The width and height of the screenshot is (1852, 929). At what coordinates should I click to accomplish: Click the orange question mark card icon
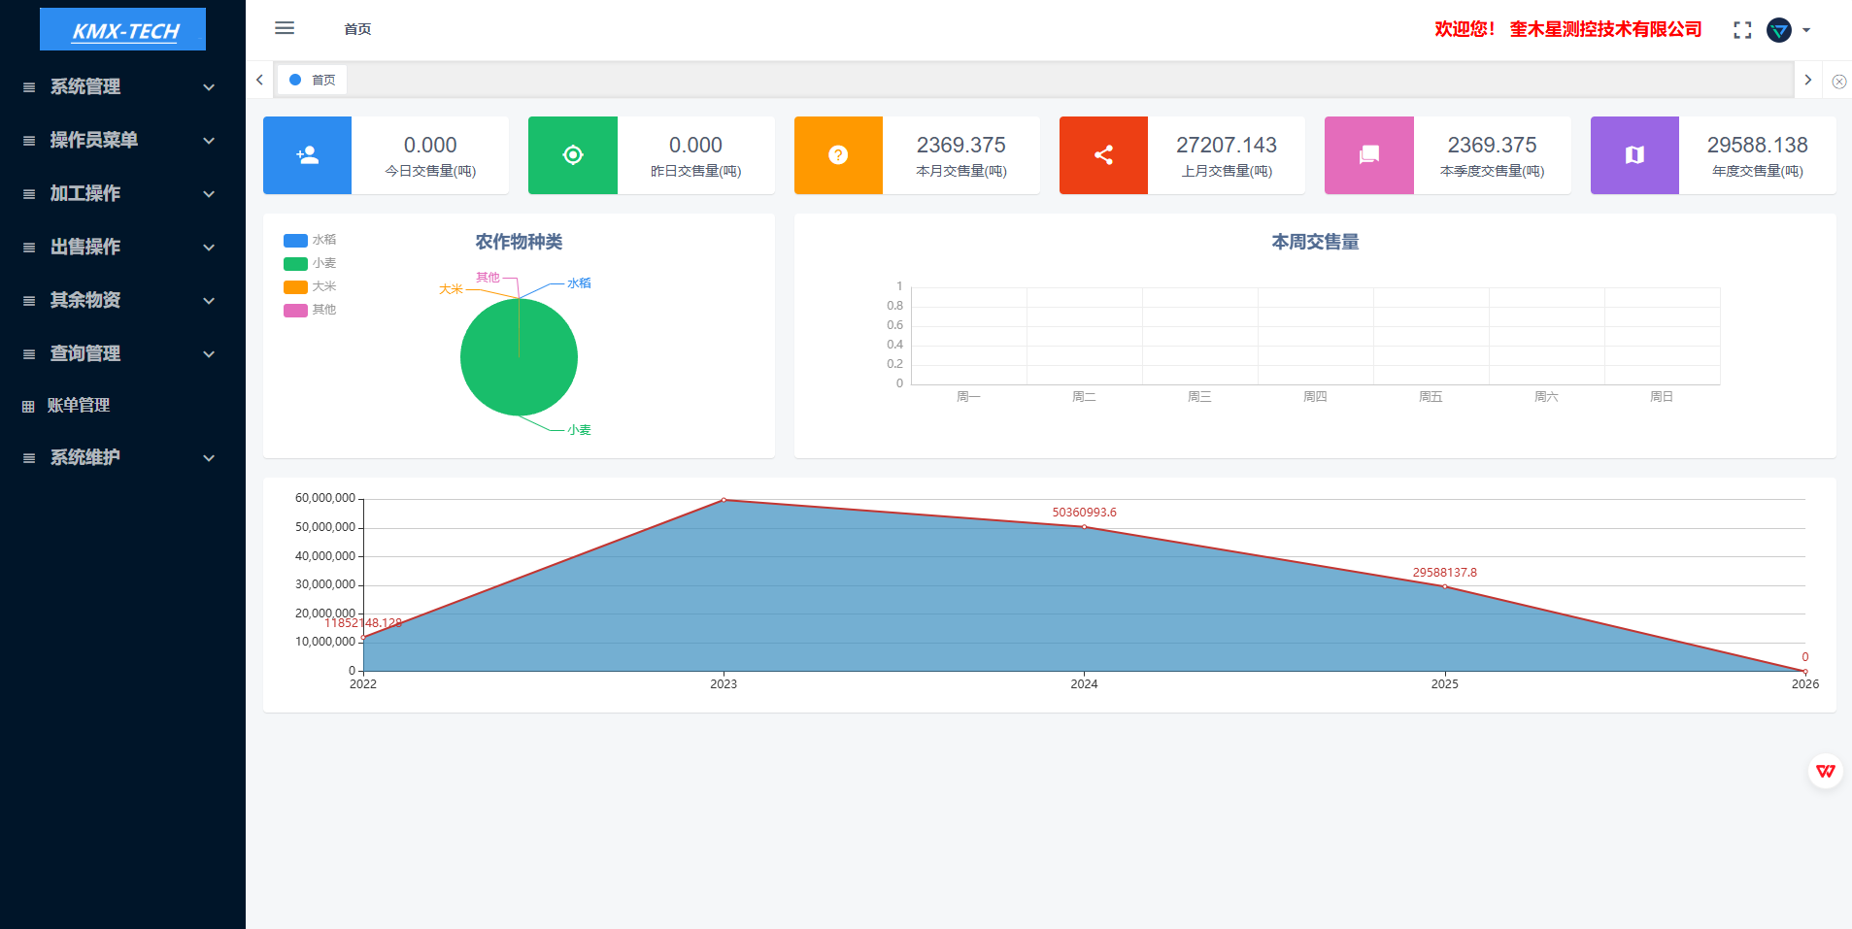coord(838,155)
